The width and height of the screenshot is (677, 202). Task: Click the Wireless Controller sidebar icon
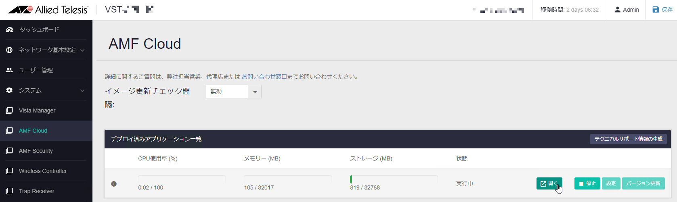(10, 171)
